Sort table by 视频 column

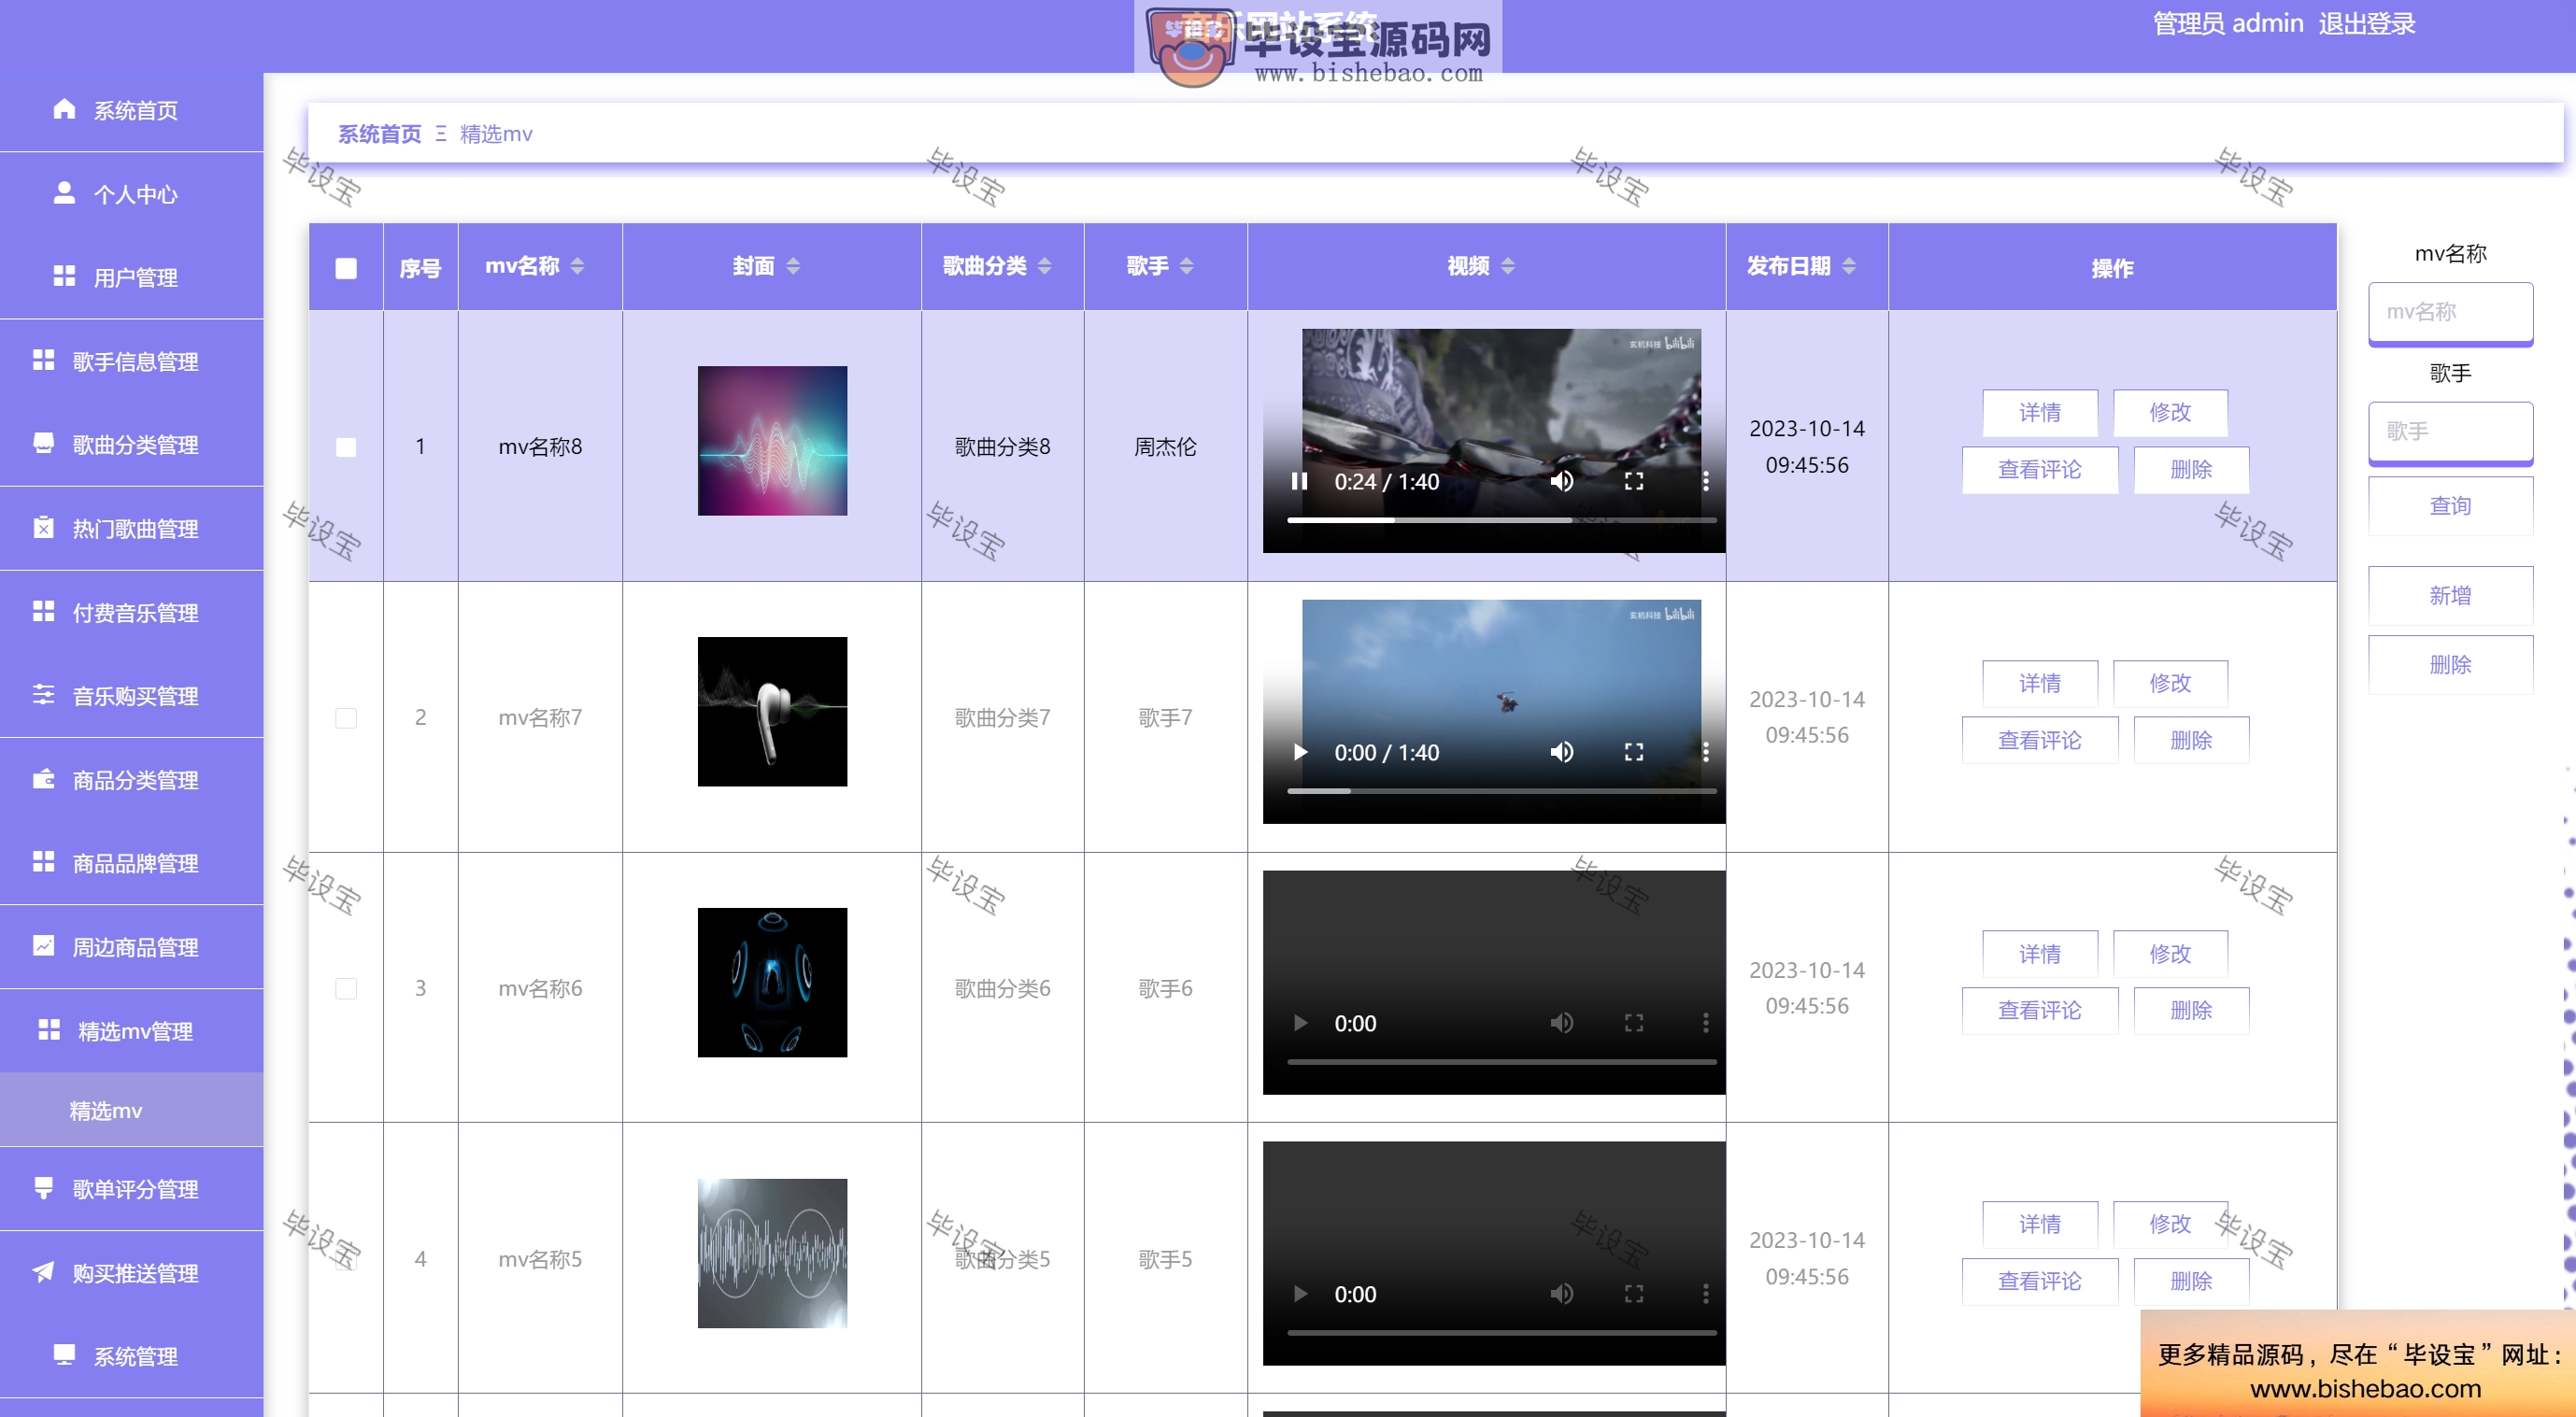[1508, 266]
